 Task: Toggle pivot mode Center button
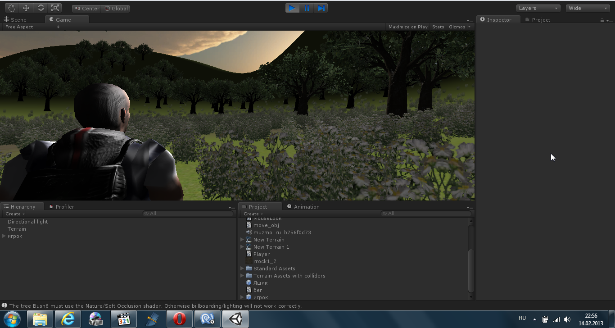coord(86,9)
